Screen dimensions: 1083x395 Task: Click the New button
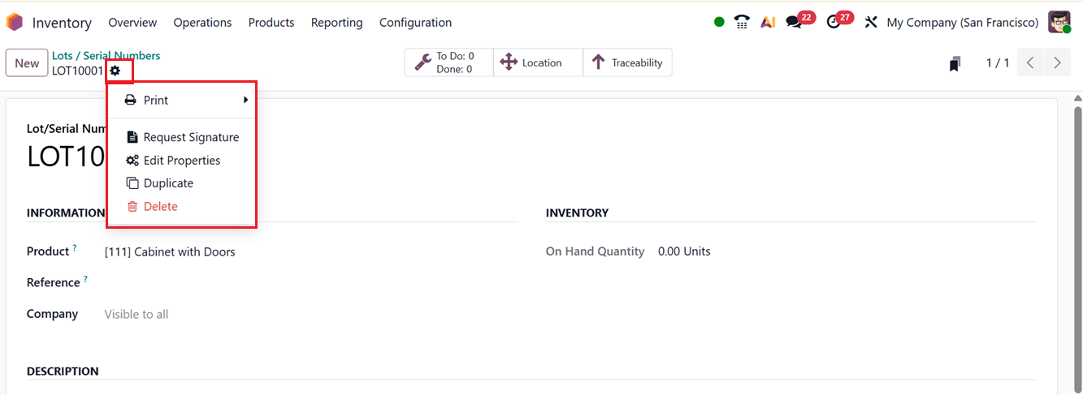tap(27, 63)
